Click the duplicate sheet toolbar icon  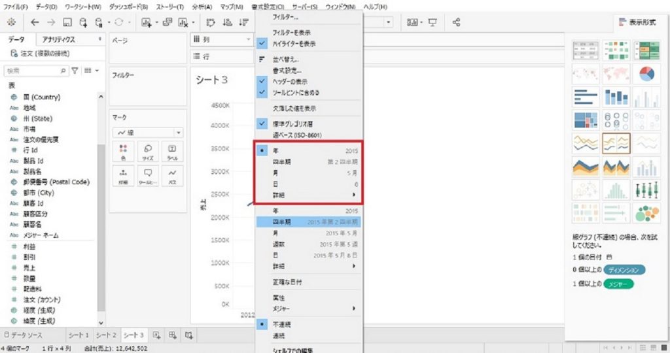167,22
